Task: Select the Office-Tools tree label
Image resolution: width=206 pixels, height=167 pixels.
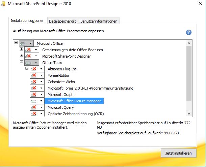Action: (52, 63)
